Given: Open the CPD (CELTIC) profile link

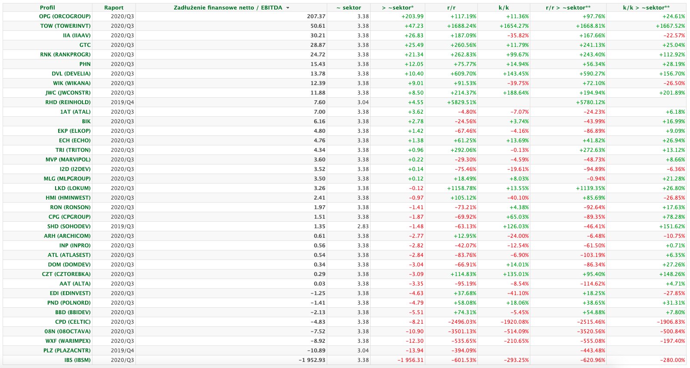Looking at the screenshot, I should [73, 322].
